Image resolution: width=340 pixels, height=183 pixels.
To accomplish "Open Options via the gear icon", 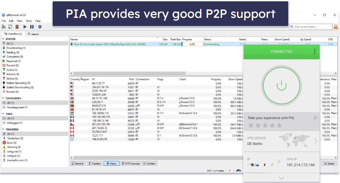I will pyautogui.click(x=40, y=27).
